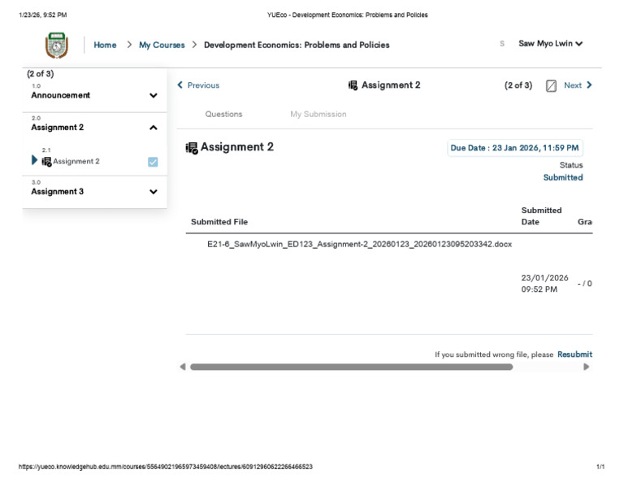Click the Development Economics breadcrumb title
Viewport: 624px width, 483px height.
[x=297, y=45]
